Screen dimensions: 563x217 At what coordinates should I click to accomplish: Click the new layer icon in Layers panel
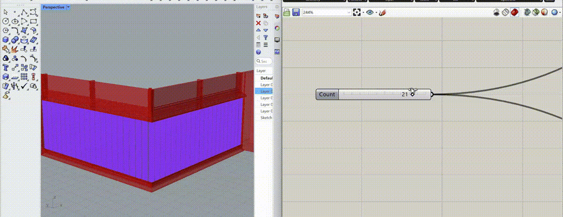click(258, 16)
